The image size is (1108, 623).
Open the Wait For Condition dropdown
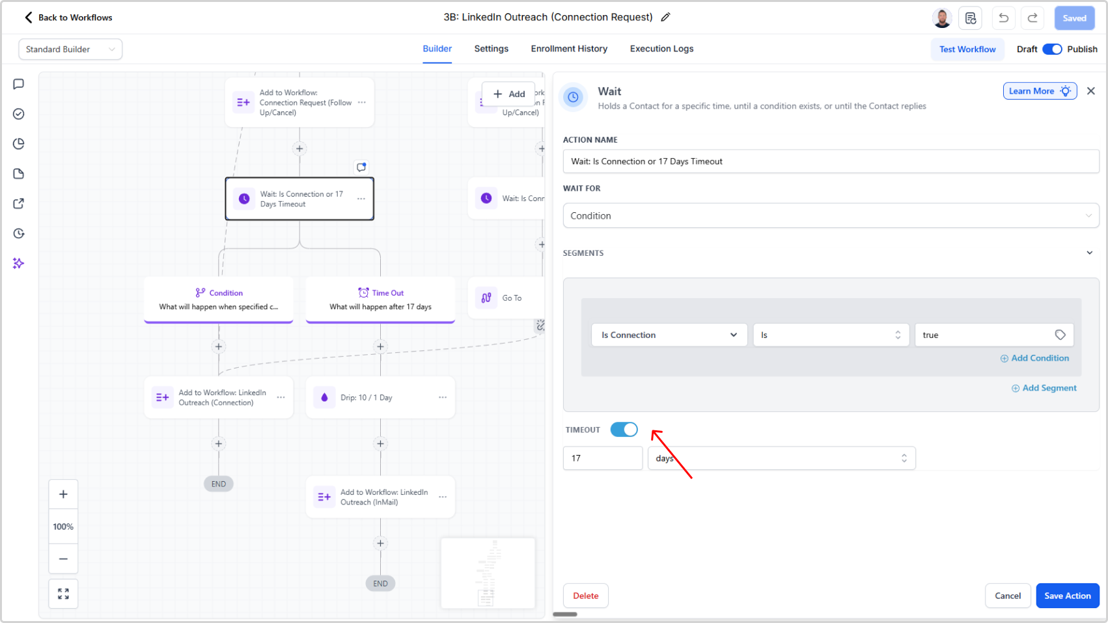pos(830,215)
